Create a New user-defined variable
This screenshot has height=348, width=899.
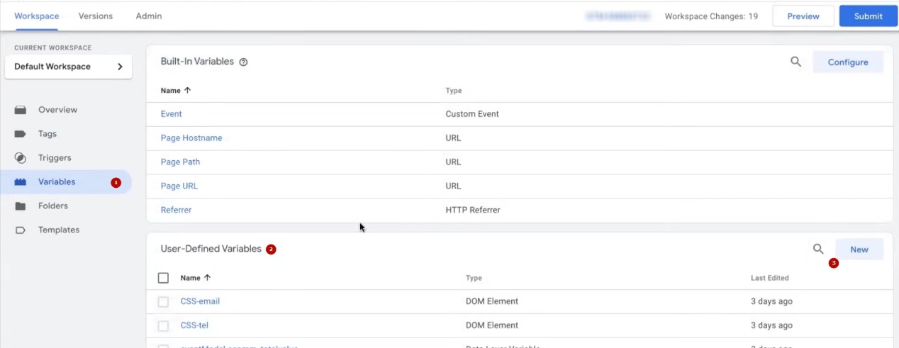point(859,249)
